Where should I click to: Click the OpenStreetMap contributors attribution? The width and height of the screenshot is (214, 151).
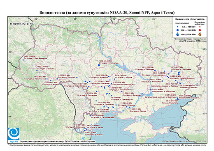(185, 141)
